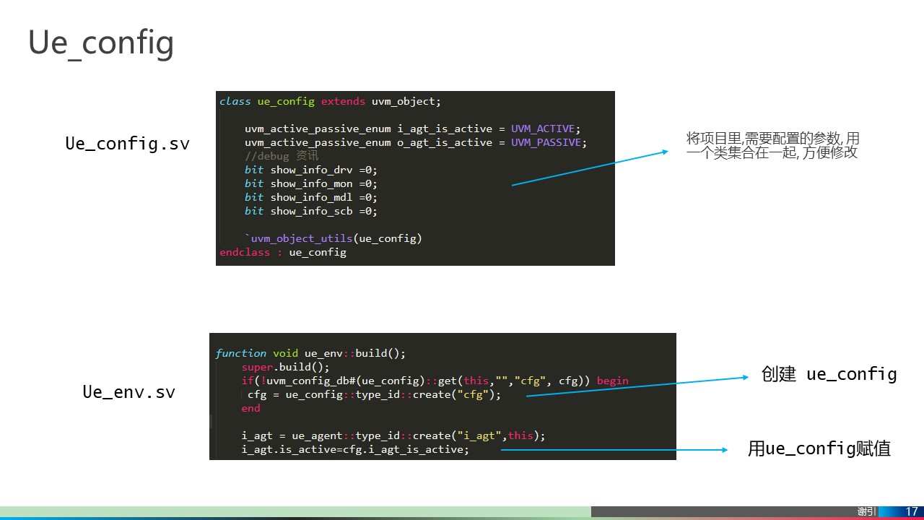Click the slide number 17
Image resolution: width=924 pixels, height=520 pixels.
pyautogui.click(x=912, y=511)
